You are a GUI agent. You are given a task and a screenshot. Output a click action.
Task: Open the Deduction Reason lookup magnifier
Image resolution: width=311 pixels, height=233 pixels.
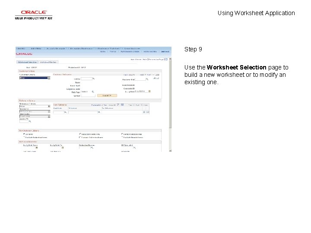pyautogui.click(x=92, y=148)
